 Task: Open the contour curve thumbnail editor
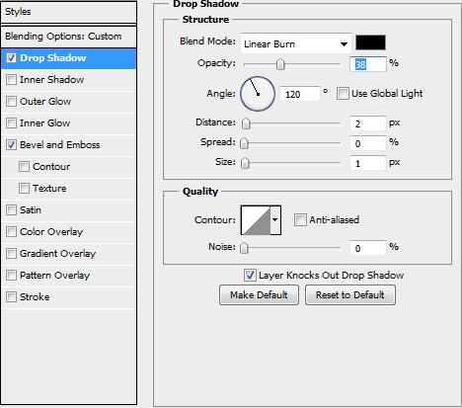coord(256,220)
